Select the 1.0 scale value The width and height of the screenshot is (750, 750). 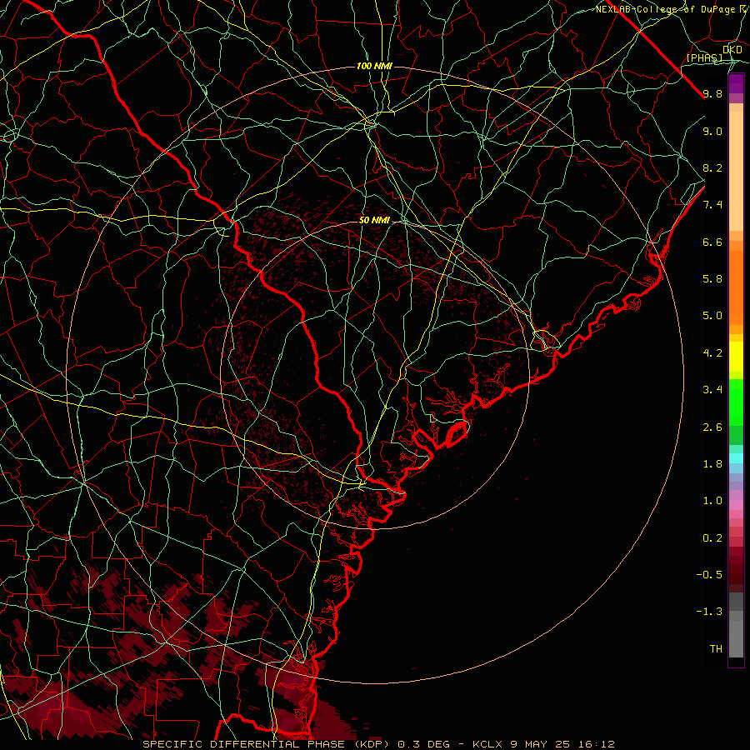click(712, 501)
